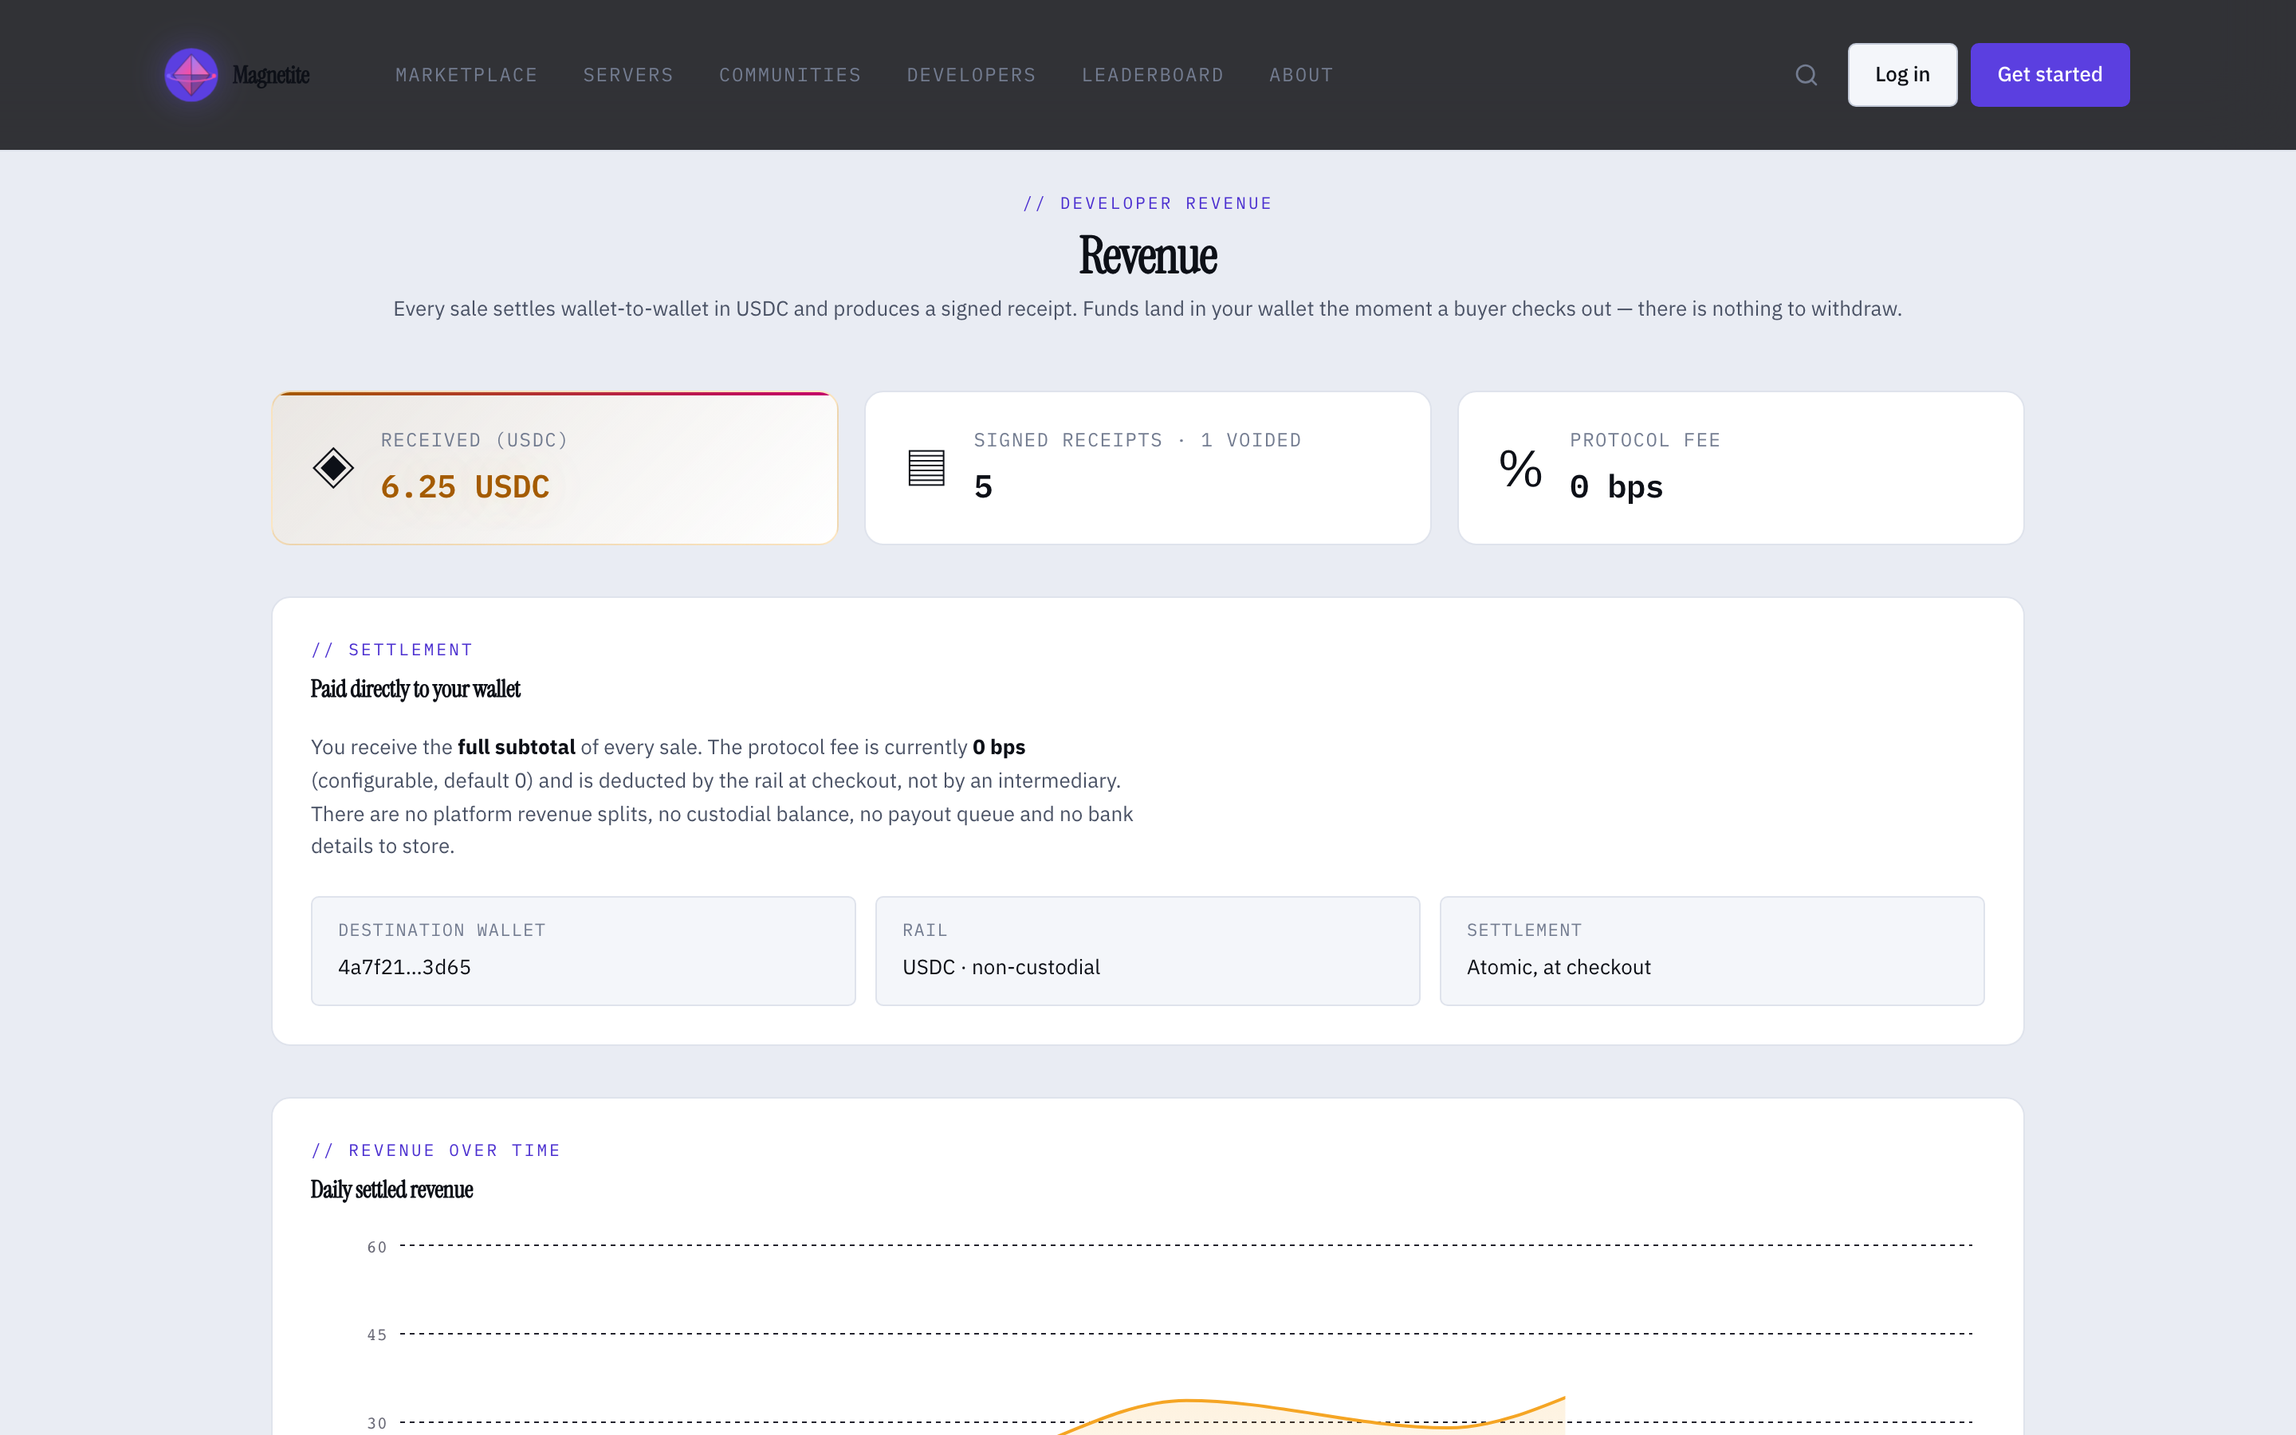
Task: Open the Leaderboard nav item
Action: pos(1153,75)
